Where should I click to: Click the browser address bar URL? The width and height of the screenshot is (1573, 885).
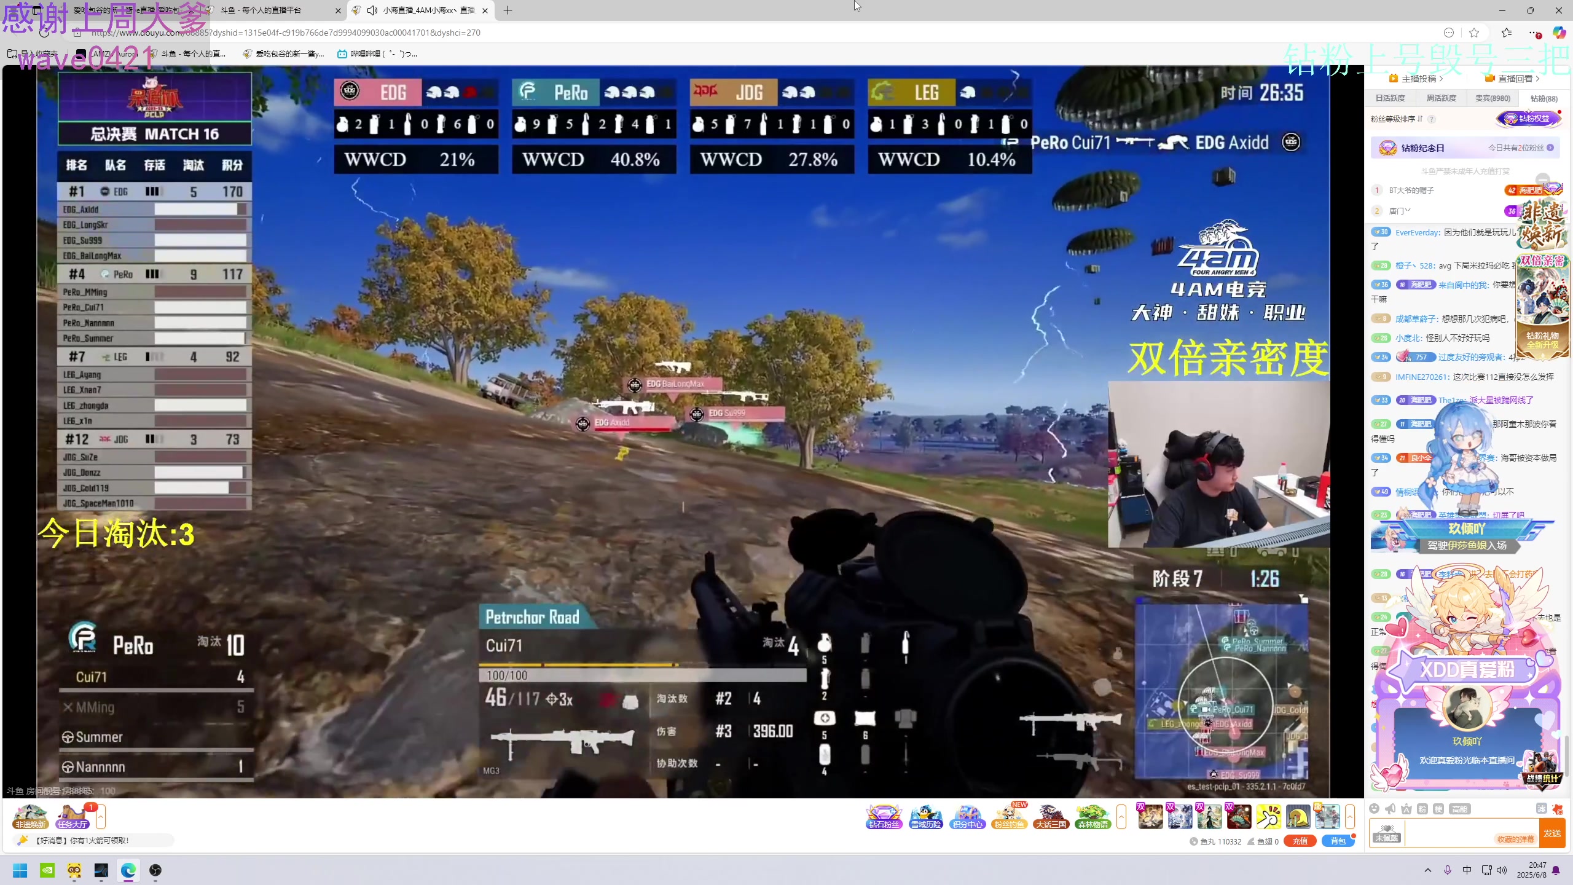pyautogui.click(x=286, y=33)
